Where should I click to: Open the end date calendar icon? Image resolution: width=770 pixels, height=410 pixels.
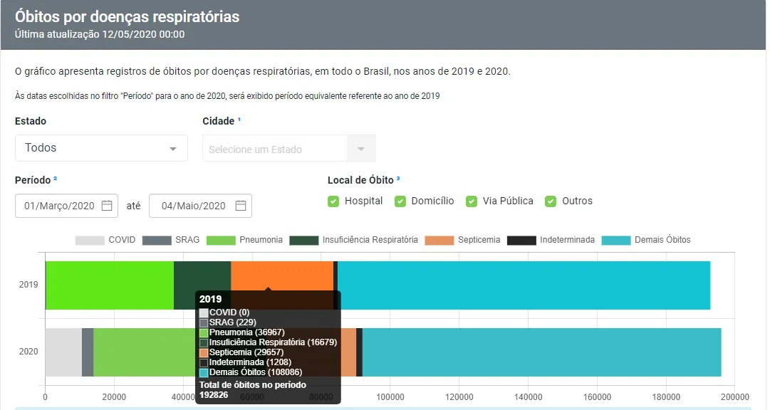241,205
